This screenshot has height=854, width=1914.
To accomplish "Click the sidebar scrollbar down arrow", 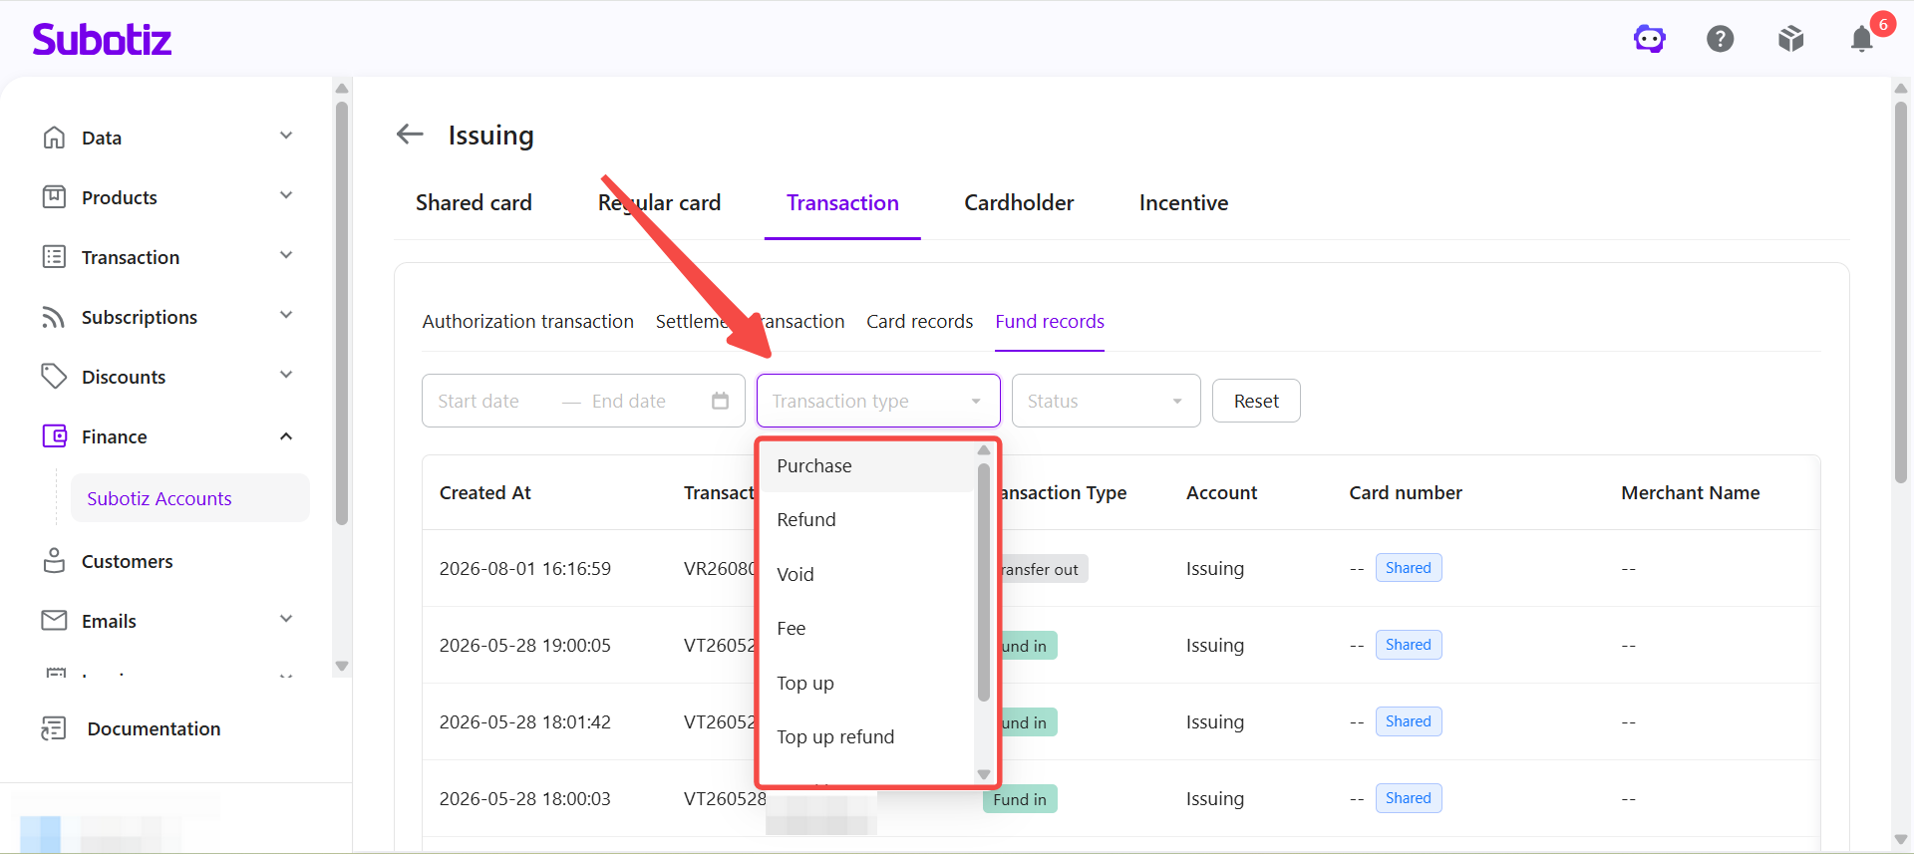I will pos(342,666).
